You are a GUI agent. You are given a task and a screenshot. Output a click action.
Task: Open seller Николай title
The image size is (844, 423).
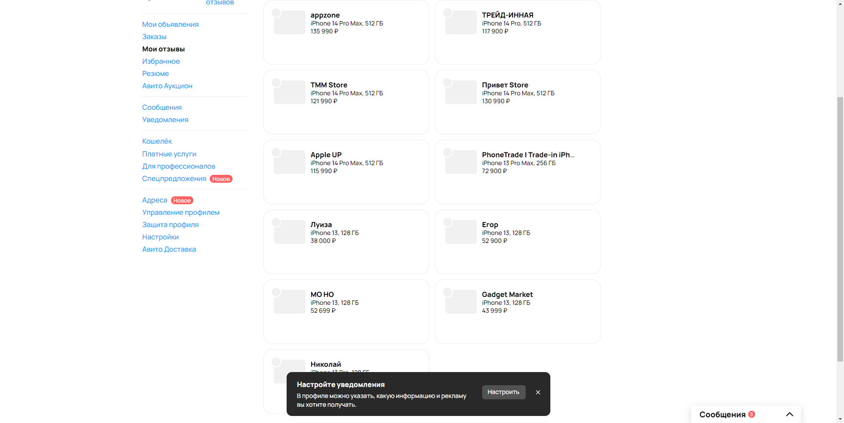[x=326, y=365]
